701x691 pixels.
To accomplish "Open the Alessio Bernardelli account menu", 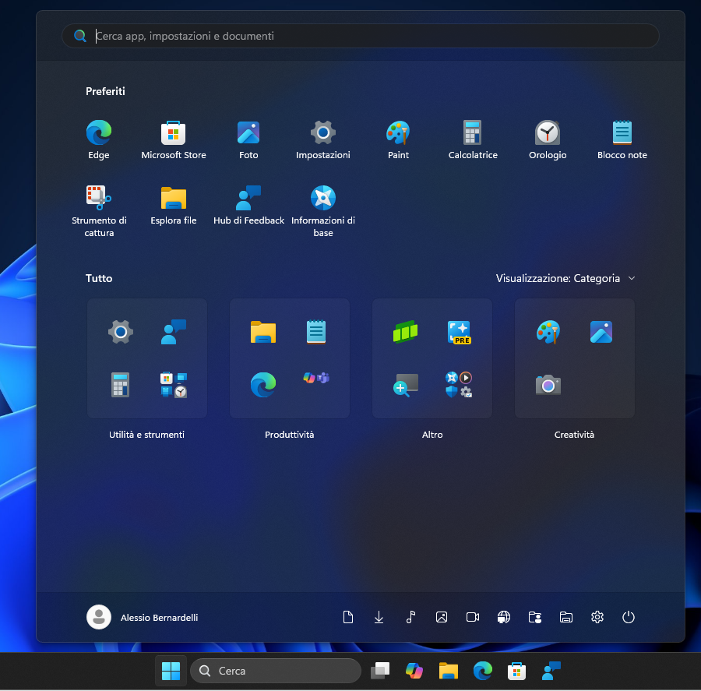I will pyautogui.click(x=143, y=617).
